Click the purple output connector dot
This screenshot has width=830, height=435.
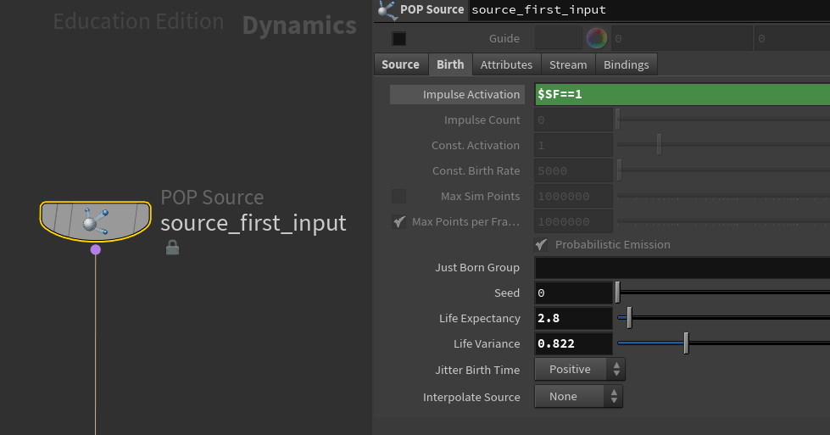[x=96, y=249]
